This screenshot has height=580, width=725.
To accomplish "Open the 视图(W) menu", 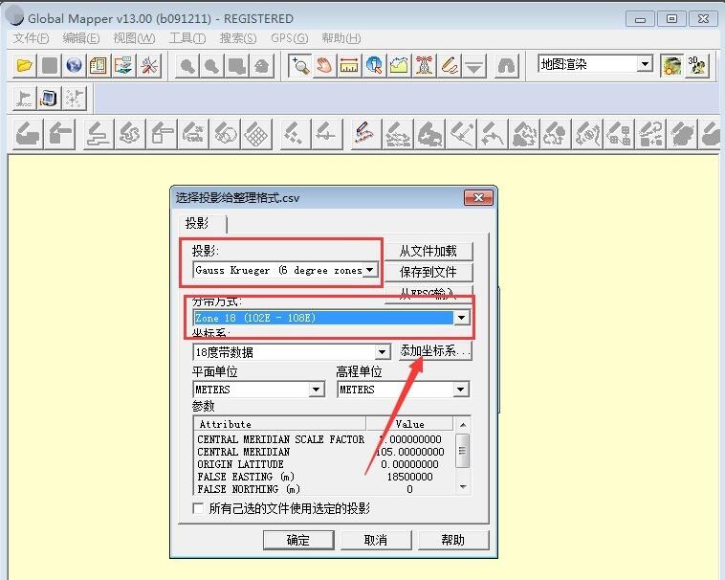I will pos(134,38).
